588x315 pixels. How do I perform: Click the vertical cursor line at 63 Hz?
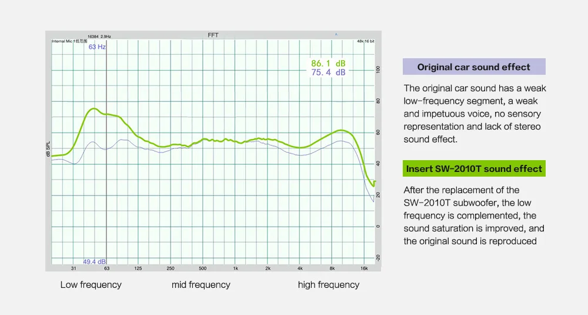pyautogui.click(x=106, y=152)
